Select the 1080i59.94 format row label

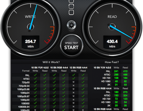(24, 107)
